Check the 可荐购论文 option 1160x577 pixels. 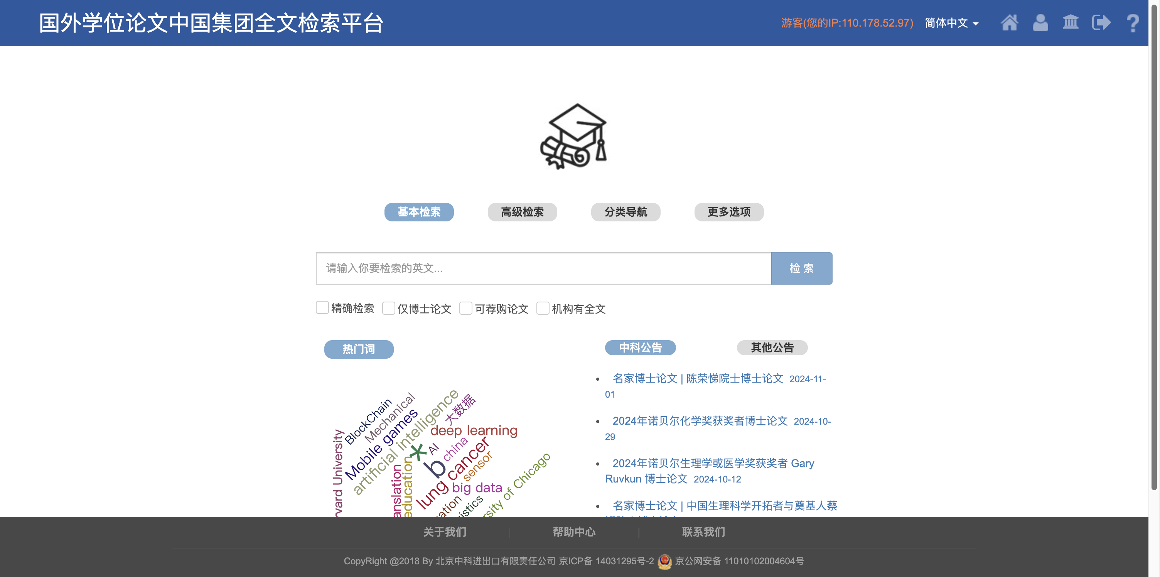click(465, 309)
